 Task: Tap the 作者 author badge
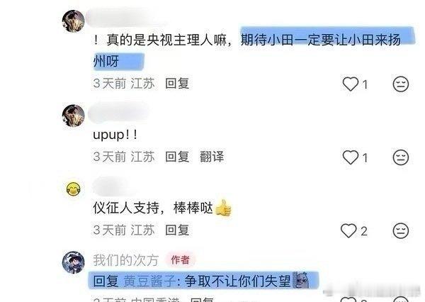coord(180,260)
